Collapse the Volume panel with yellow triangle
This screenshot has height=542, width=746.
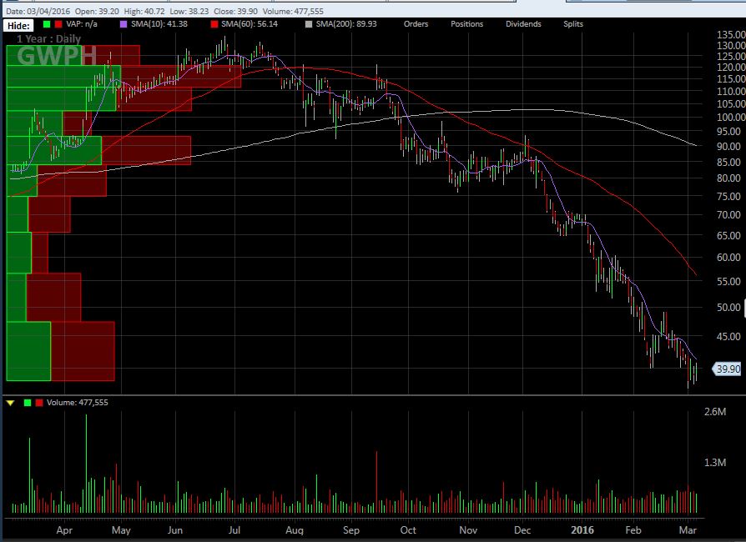tap(10, 403)
